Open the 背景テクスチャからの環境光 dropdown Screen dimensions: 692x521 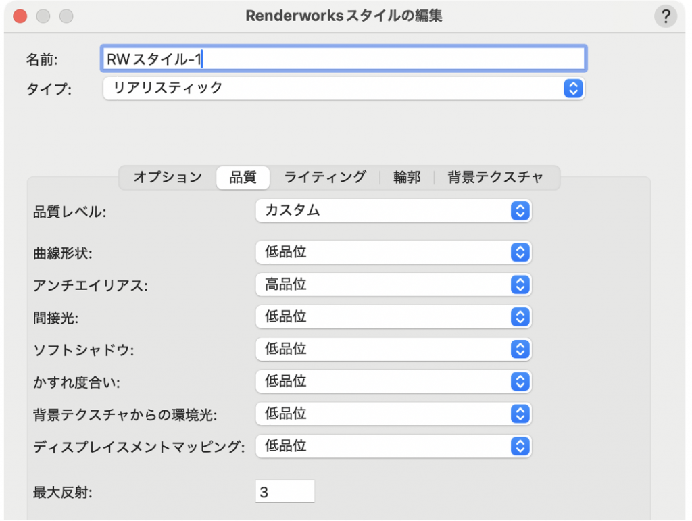pos(393,414)
